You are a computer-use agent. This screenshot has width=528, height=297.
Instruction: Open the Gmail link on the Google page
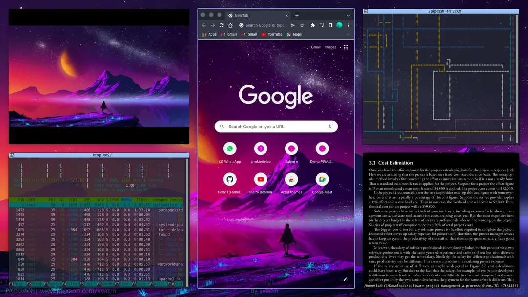click(316, 47)
